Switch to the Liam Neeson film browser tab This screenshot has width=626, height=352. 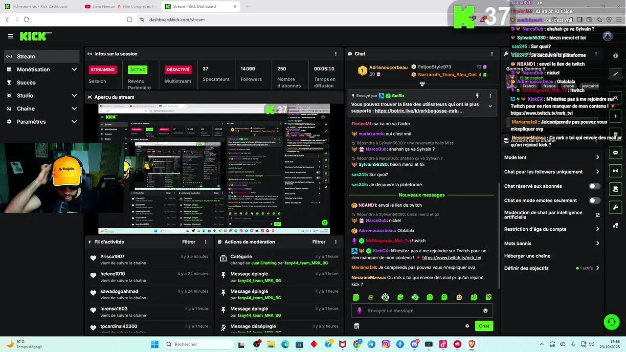coord(120,6)
